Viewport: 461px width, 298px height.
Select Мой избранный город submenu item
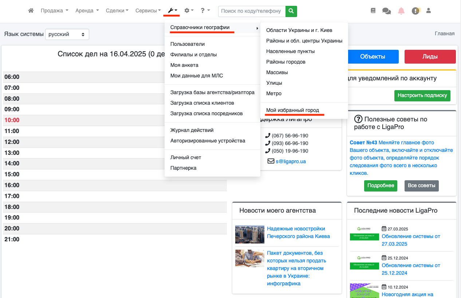(292, 110)
